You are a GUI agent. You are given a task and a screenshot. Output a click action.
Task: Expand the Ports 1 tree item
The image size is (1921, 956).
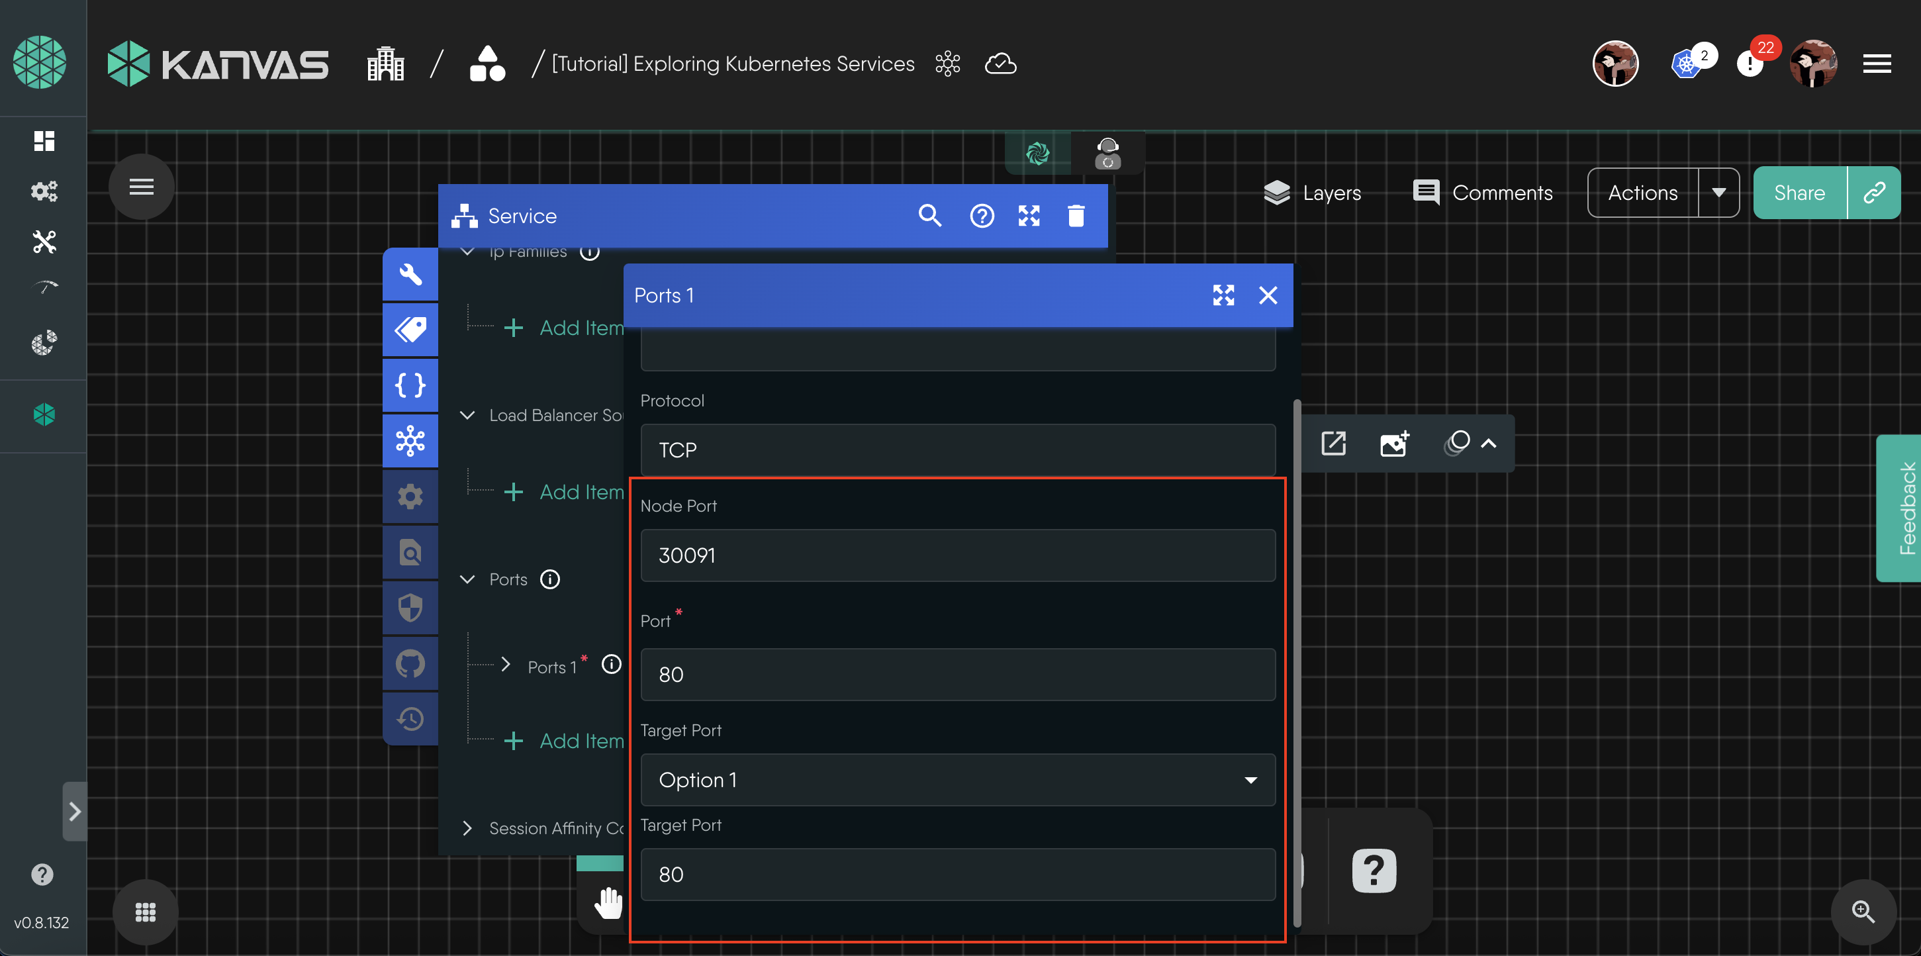click(x=506, y=665)
